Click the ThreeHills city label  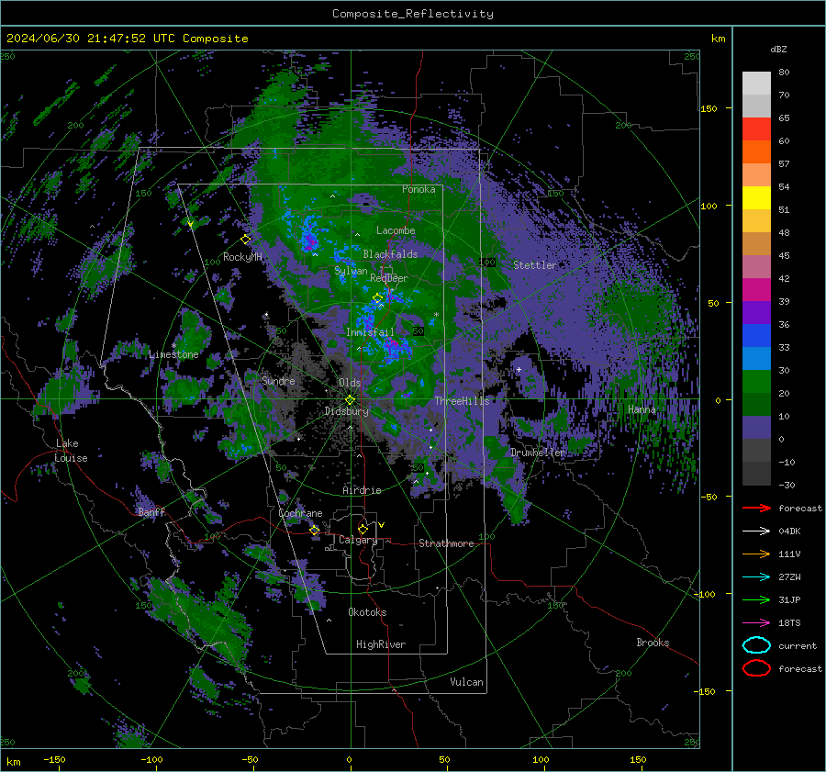coord(462,401)
